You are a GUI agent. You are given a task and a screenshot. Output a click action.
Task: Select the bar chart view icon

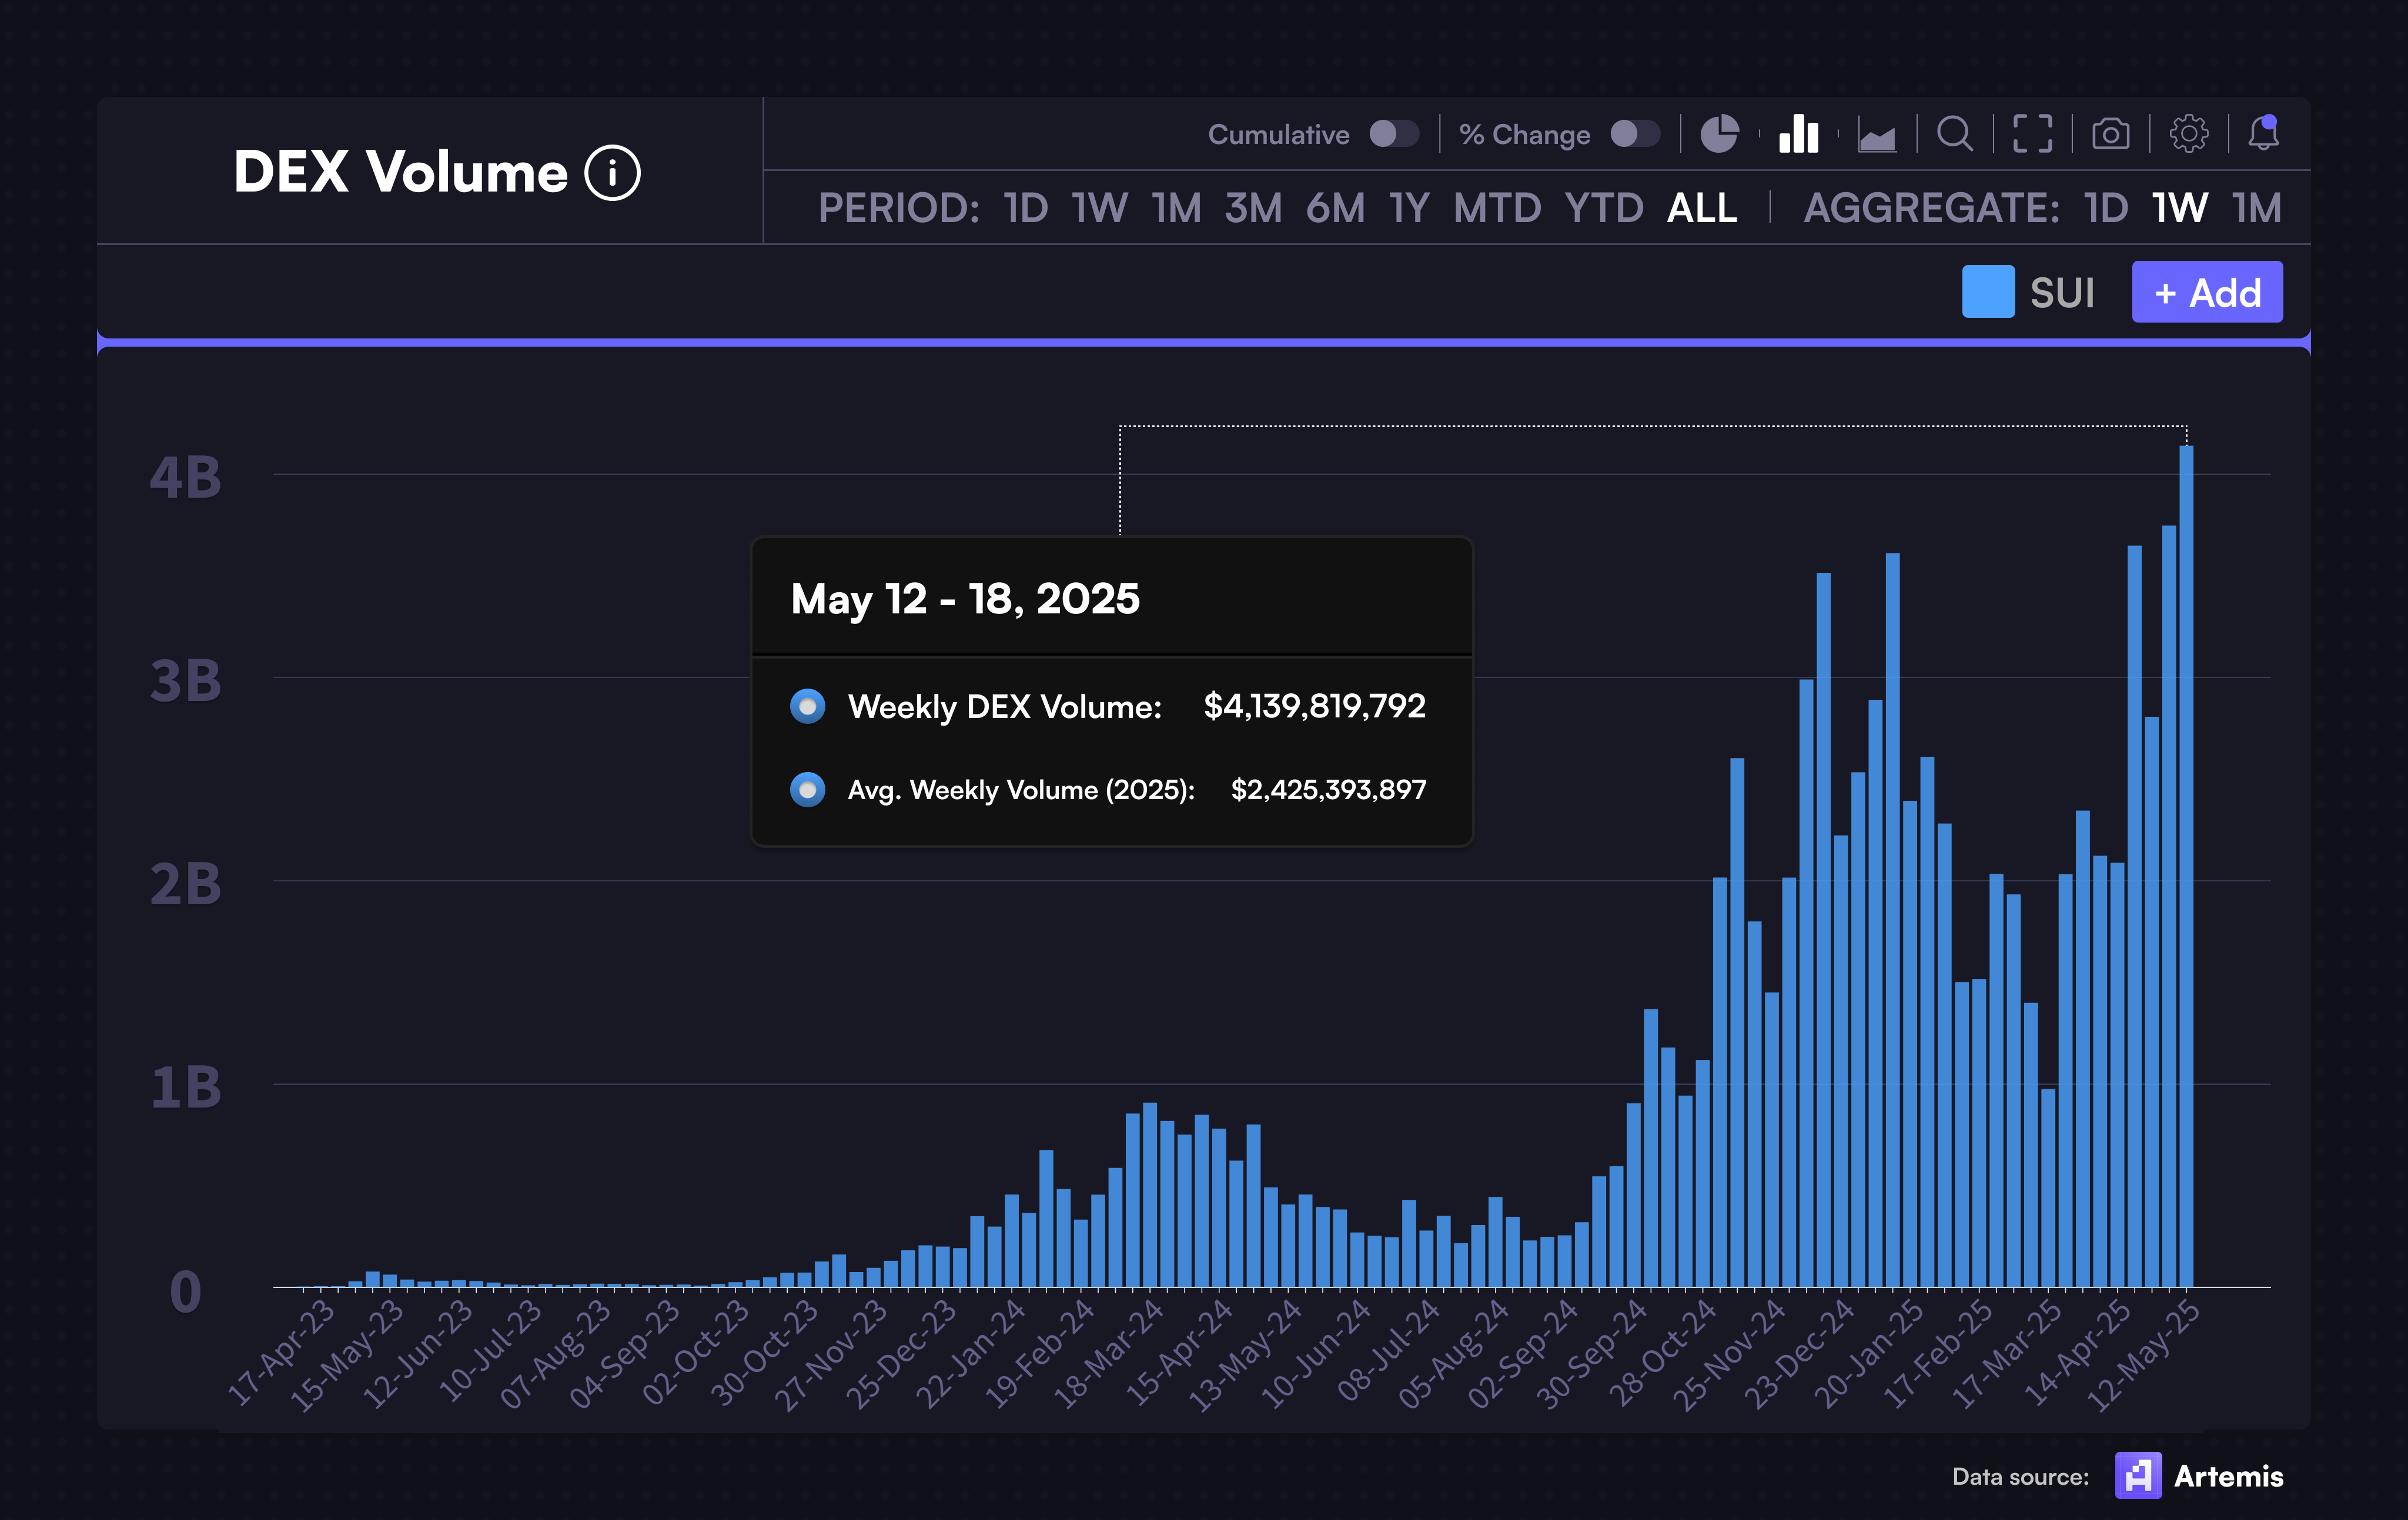[x=1798, y=134]
